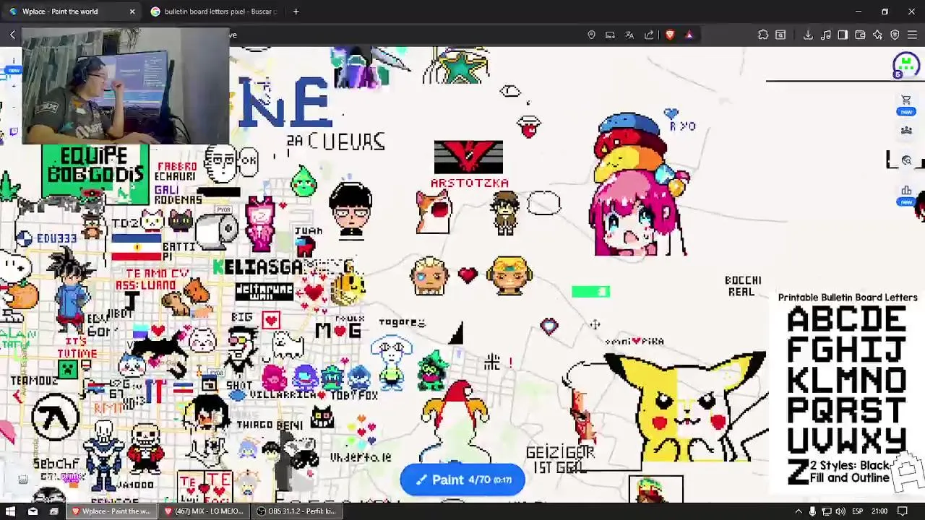Click the red heart between two faces

point(468,276)
